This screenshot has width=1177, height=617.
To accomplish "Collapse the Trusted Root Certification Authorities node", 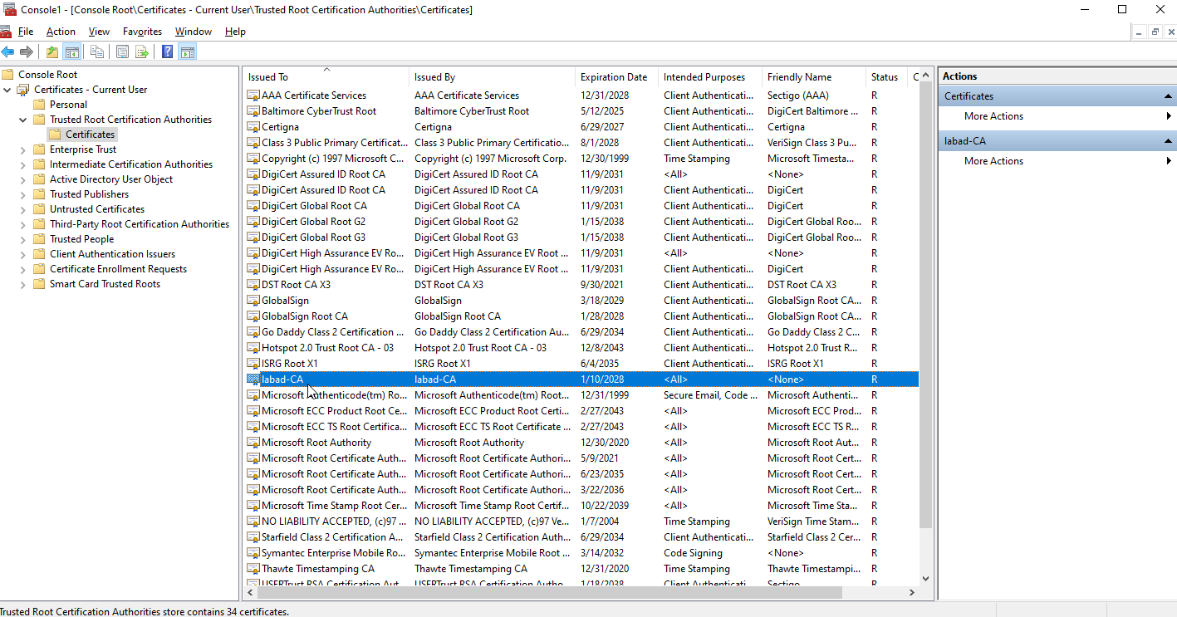I will tap(23, 120).
